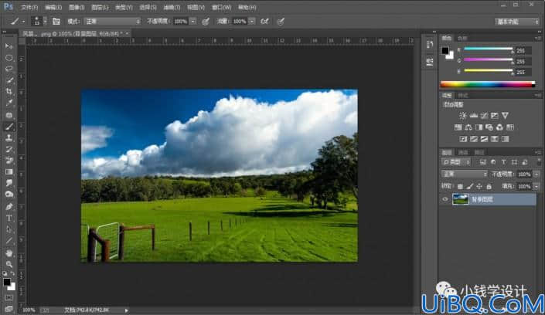Toggle lock transparent pixels in the Layers panel
545x315 pixels.
point(460,187)
